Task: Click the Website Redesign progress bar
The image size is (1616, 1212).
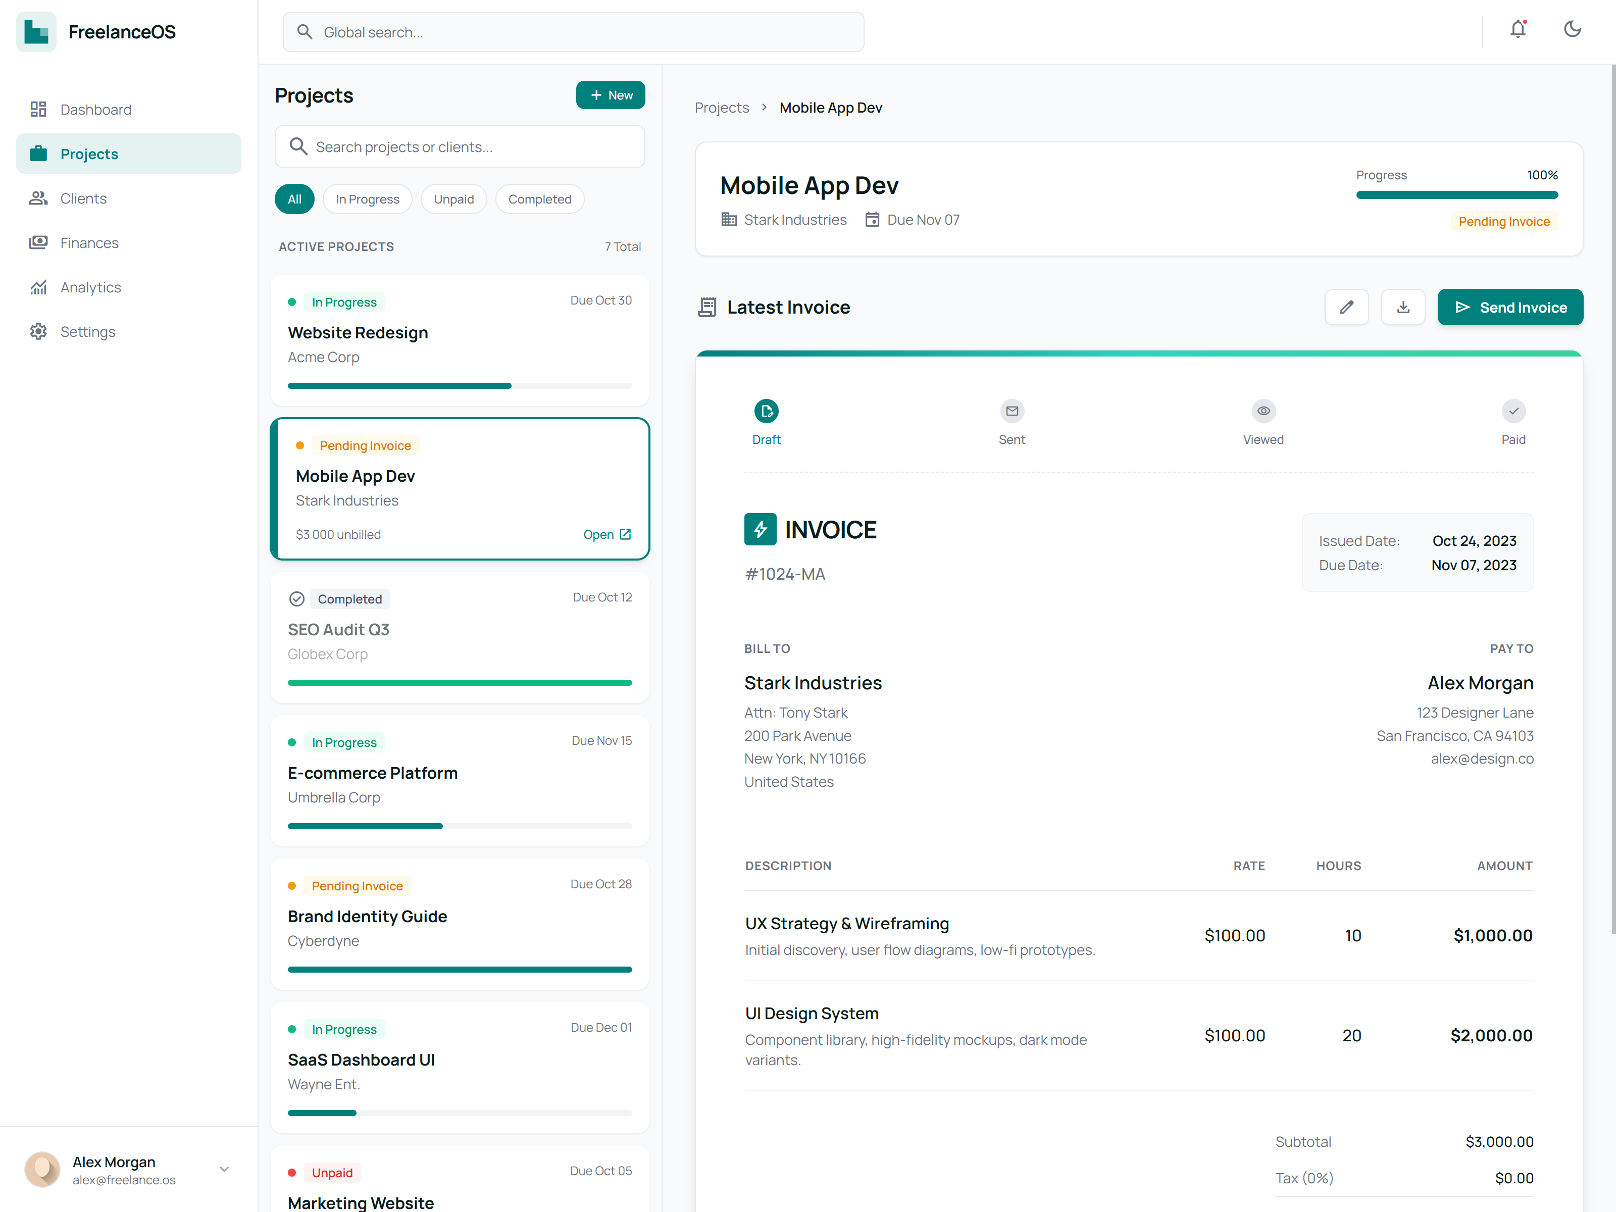Action: coord(460,386)
